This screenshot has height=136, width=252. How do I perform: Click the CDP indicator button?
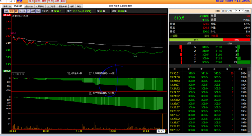[x=38, y=11]
